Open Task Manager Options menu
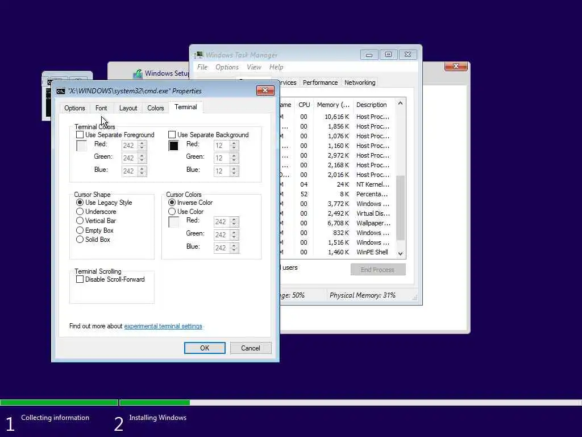Image resolution: width=582 pixels, height=437 pixels. click(227, 67)
